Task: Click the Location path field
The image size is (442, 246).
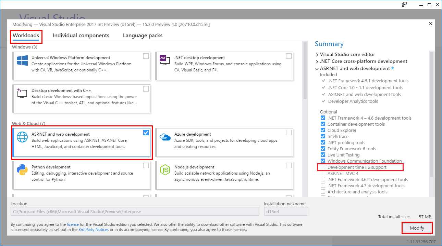Action: click(135, 211)
